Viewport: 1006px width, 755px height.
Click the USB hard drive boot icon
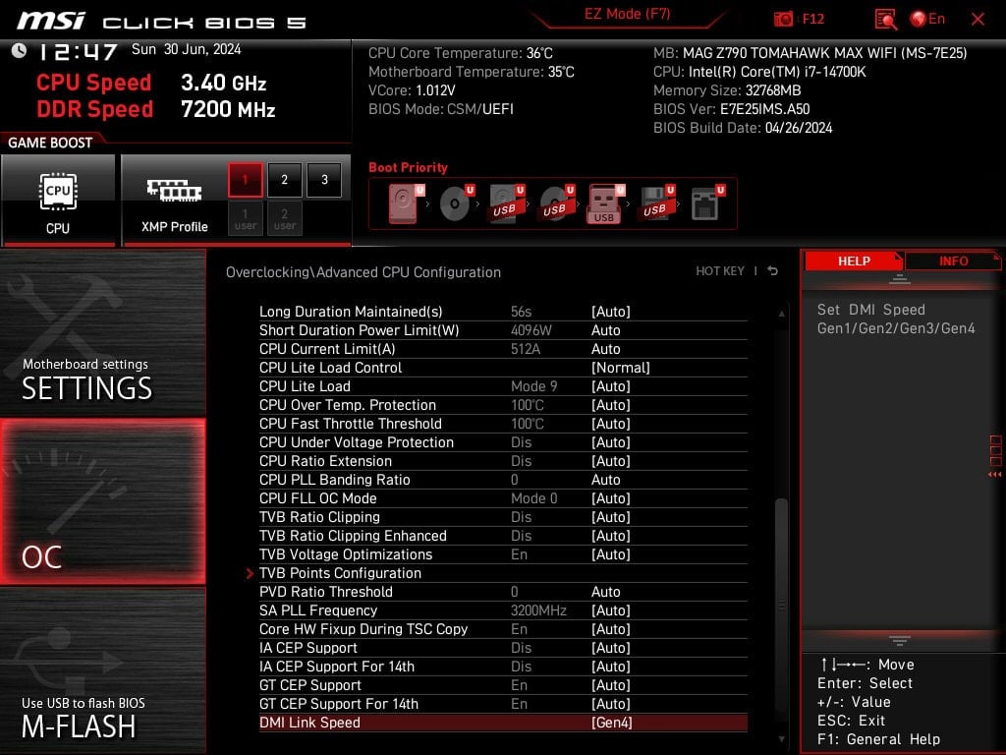click(x=507, y=203)
